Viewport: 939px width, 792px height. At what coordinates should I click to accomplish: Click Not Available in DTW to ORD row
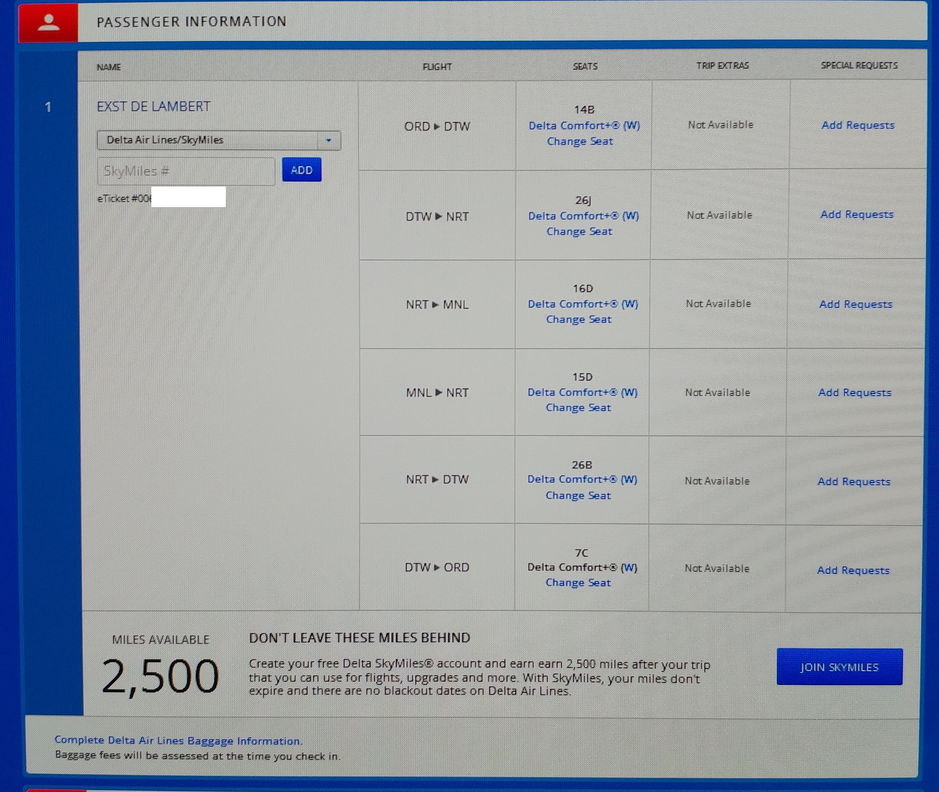pyautogui.click(x=717, y=568)
